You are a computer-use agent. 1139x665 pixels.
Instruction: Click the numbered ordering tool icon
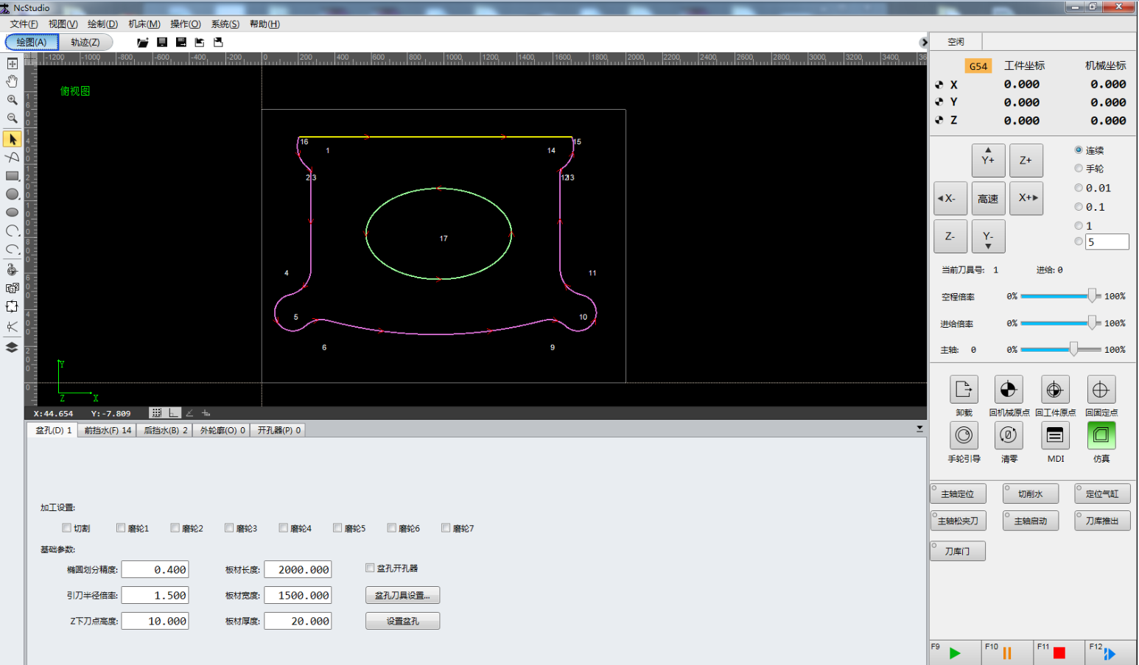coord(12,289)
